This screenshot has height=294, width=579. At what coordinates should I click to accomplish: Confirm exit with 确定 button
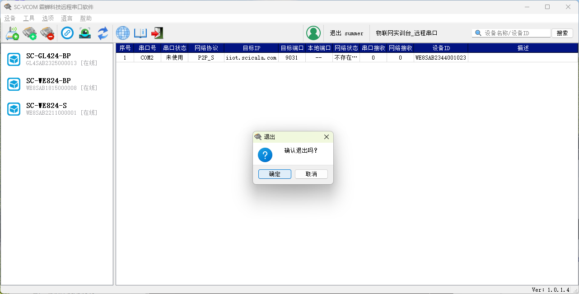[x=275, y=174]
